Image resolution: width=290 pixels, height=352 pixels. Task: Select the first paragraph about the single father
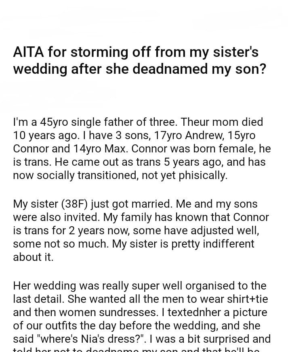pos(142,149)
